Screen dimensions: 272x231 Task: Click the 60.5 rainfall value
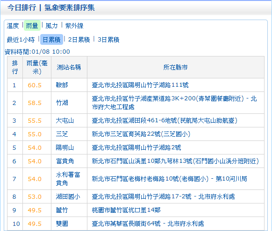(35, 85)
